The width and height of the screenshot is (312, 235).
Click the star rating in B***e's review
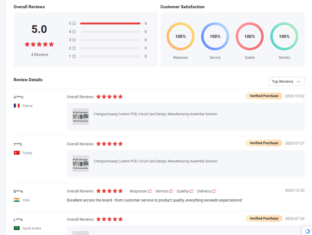point(109,191)
